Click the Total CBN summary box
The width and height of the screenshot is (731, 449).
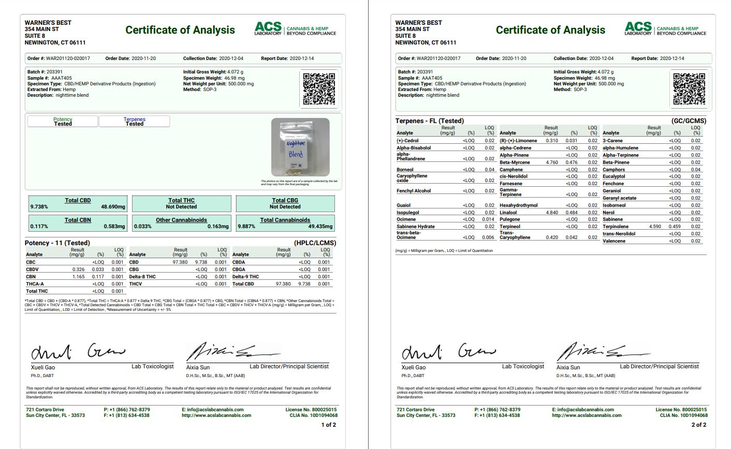[x=78, y=223]
